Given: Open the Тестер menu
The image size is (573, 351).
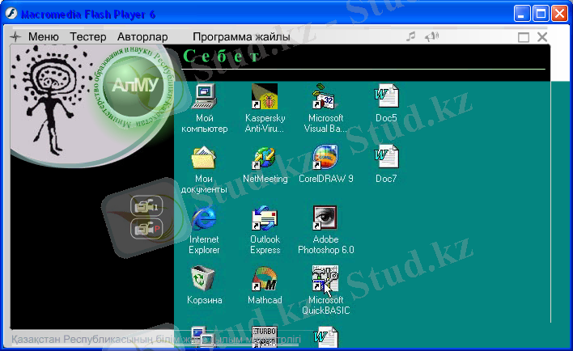Looking at the screenshot, I should click(x=87, y=37).
